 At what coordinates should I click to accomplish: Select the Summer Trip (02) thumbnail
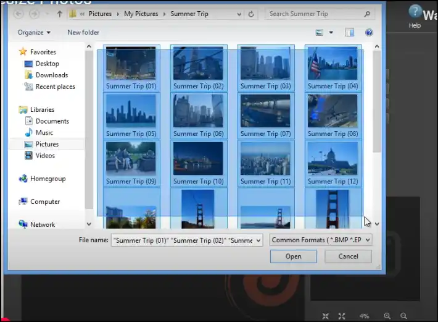199,68
